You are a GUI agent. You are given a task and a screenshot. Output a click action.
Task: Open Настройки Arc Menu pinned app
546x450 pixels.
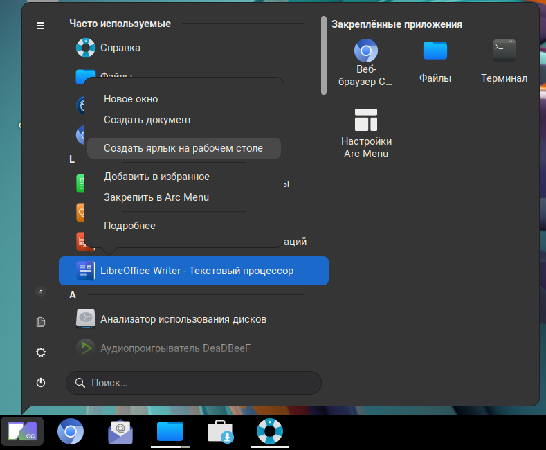366,133
